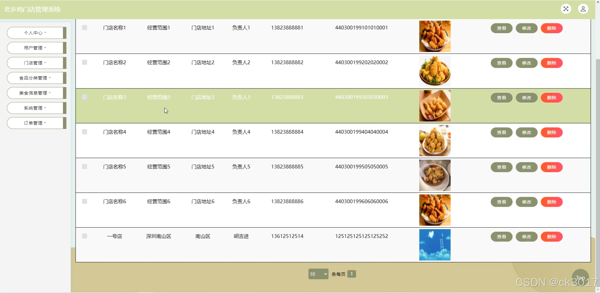The image size is (600, 293).
Task: View the 一号店 store with 查看
Action: (502, 237)
